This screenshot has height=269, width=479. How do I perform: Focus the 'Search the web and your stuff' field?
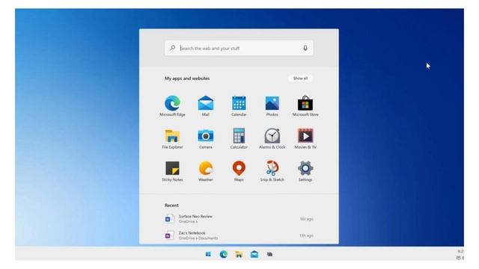pyautogui.click(x=239, y=48)
